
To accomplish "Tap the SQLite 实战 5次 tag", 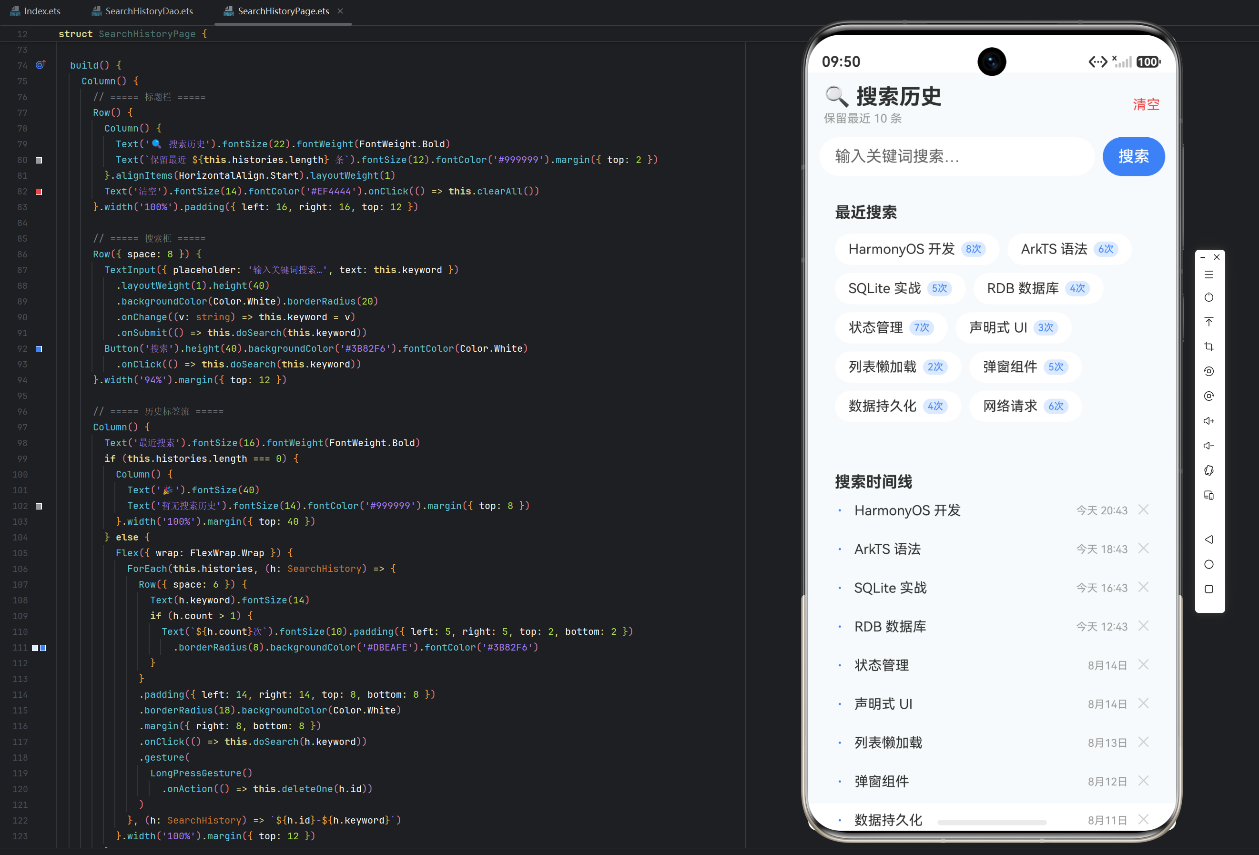I will pyautogui.click(x=899, y=288).
